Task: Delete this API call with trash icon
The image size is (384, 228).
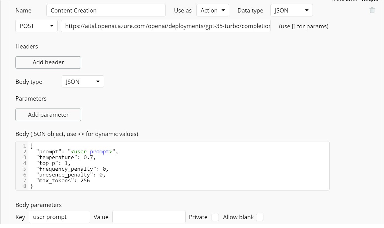Action: coord(372,10)
